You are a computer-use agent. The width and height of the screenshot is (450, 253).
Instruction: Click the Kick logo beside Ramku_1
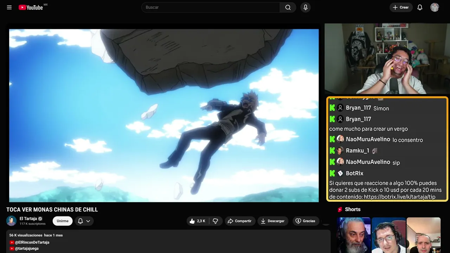tap(332, 151)
